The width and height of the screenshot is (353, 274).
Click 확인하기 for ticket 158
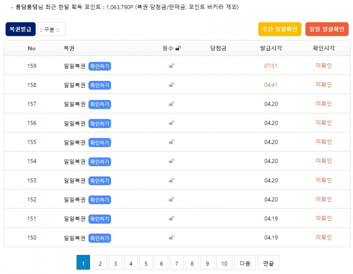point(100,85)
